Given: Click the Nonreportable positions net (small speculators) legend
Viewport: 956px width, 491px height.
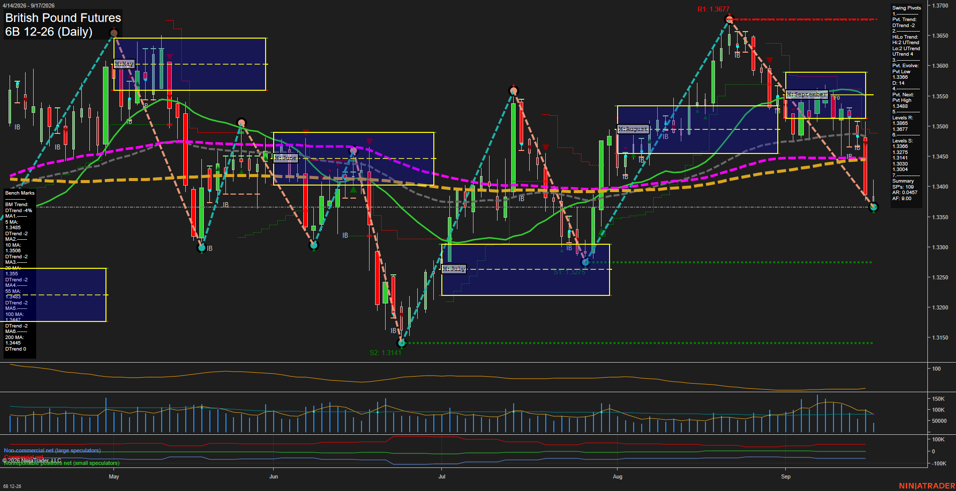Looking at the screenshot, I should [x=62, y=463].
